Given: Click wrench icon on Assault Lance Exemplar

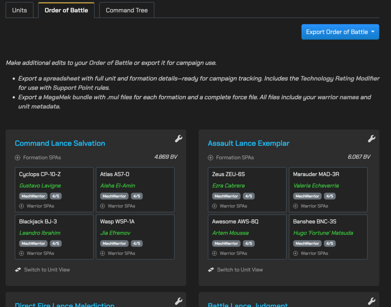Looking at the screenshot, I should point(371,139).
